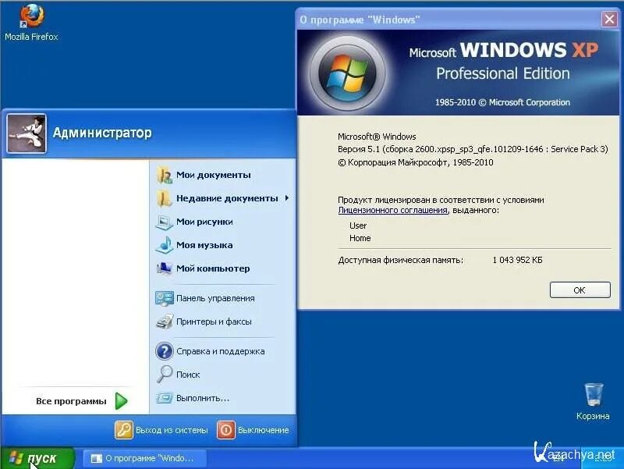The image size is (624, 469).
Task: Click the Доступная физическая память label
Action: pyautogui.click(x=400, y=260)
